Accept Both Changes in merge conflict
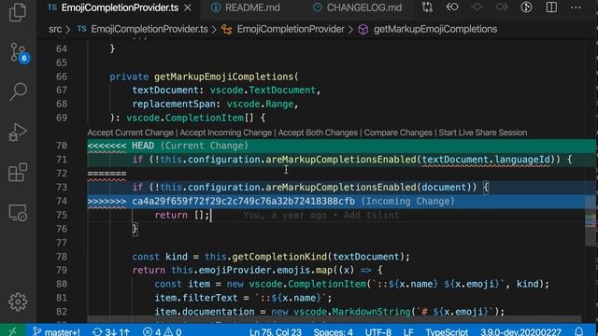 (318, 133)
